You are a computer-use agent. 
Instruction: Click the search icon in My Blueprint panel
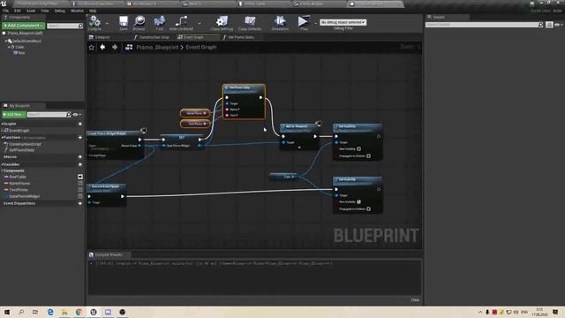69,115
